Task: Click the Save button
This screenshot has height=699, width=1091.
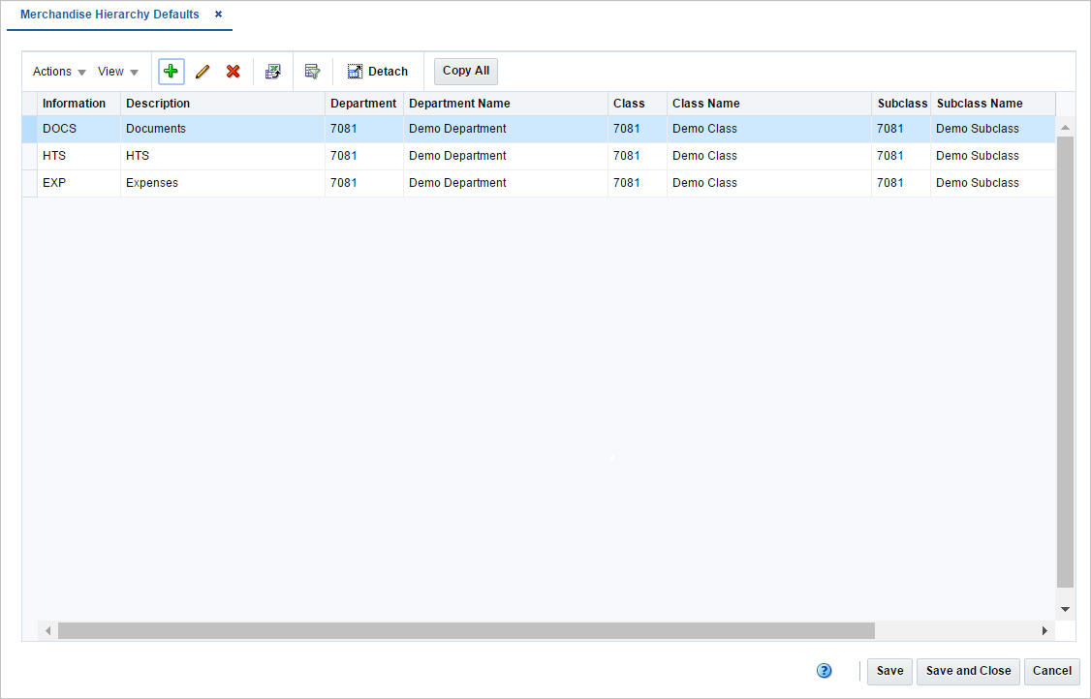Action: pos(889,671)
